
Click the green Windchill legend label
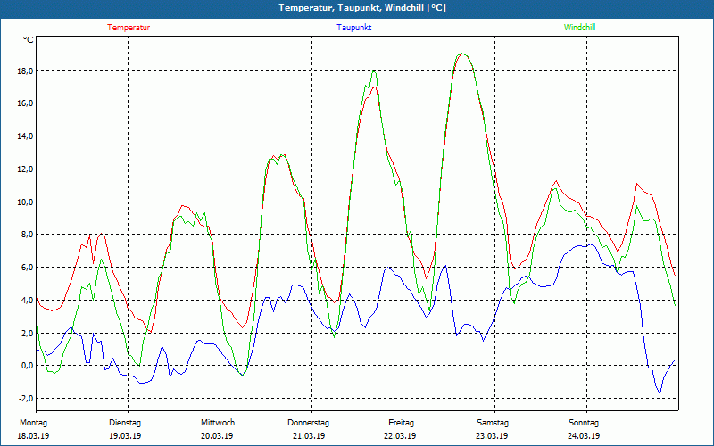click(579, 28)
